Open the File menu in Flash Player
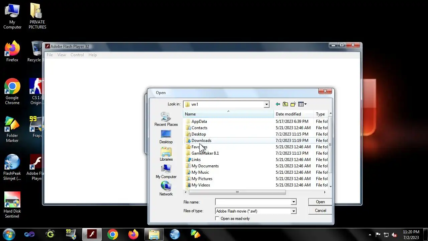The width and height of the screenshot is (428, 241). tap(50, 55)
